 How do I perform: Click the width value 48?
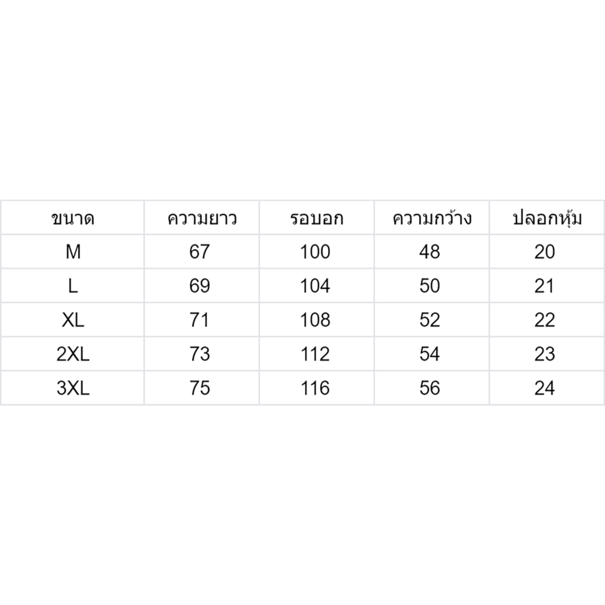coord(430,252)
